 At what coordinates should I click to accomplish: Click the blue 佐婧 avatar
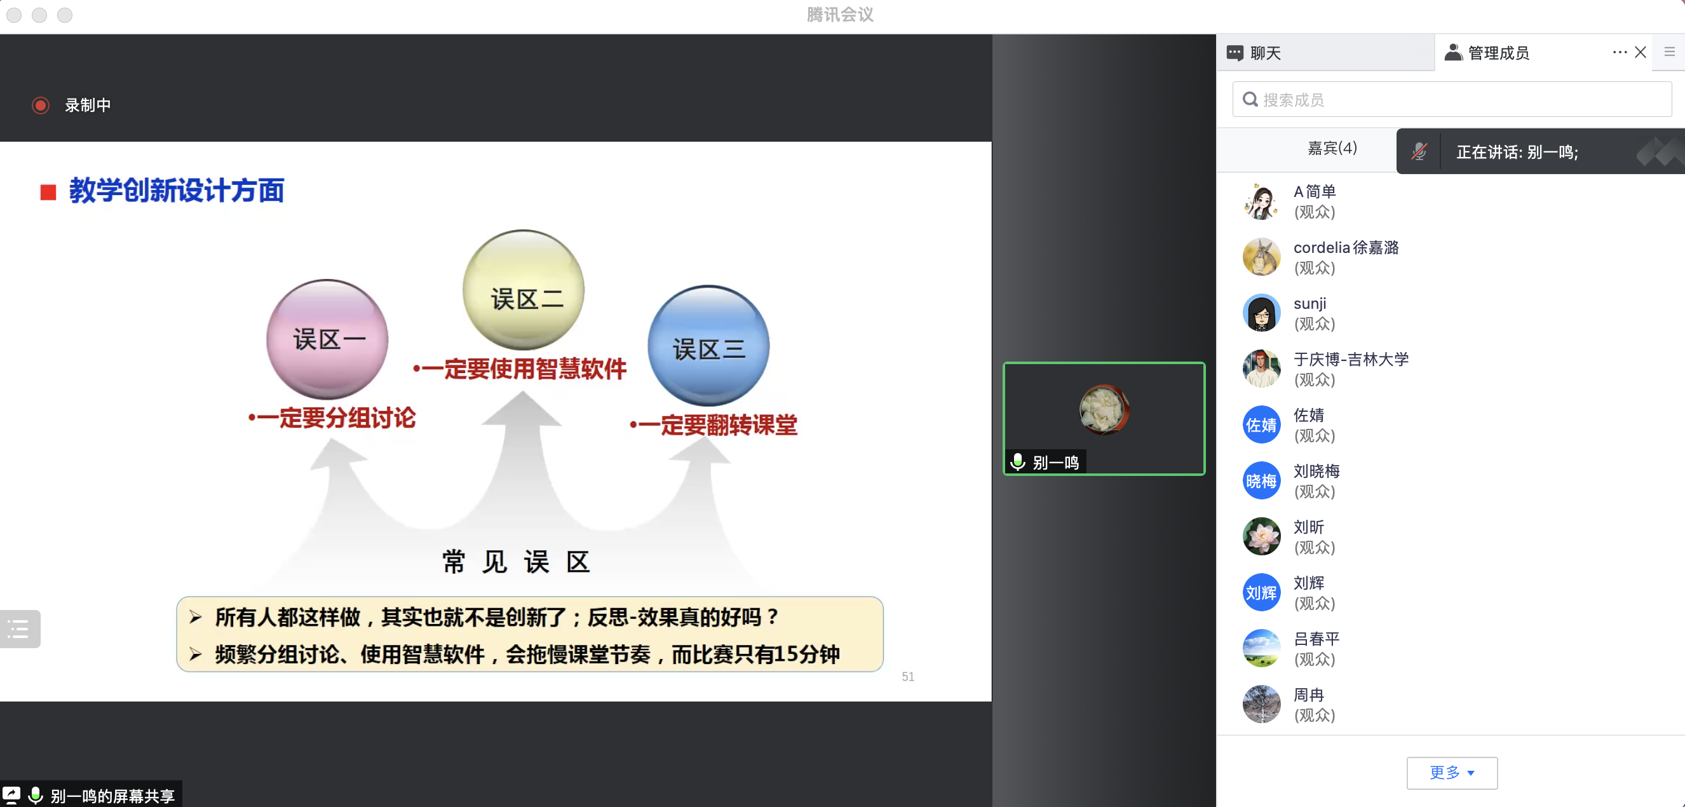click(1261, 425)
